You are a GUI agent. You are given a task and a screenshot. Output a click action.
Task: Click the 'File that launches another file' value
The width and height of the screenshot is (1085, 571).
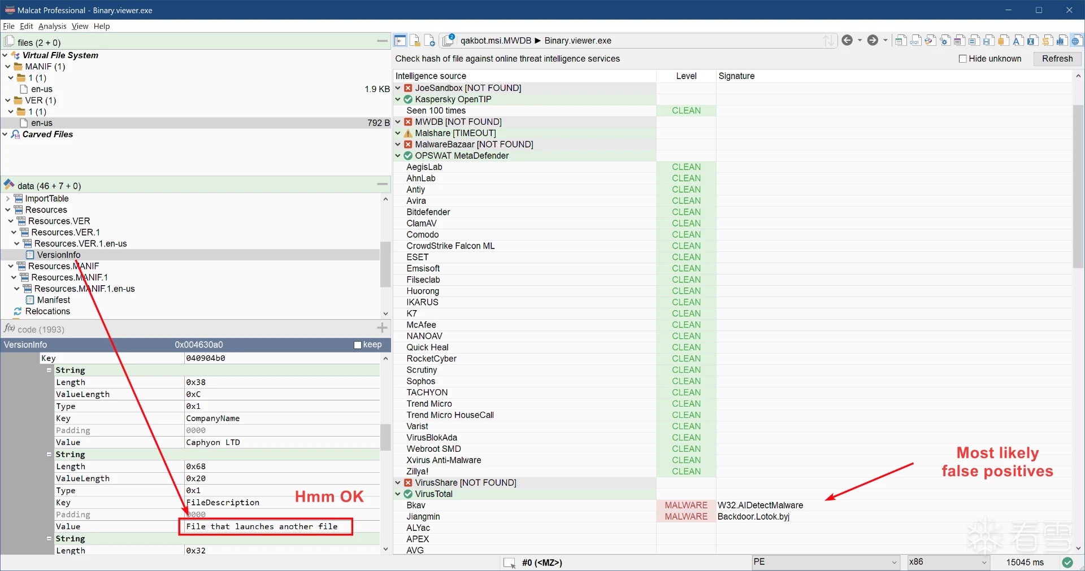pyautogui.click(x=262, y=526)
